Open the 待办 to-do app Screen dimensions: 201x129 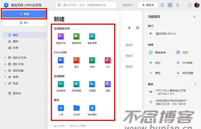[154, 63]
